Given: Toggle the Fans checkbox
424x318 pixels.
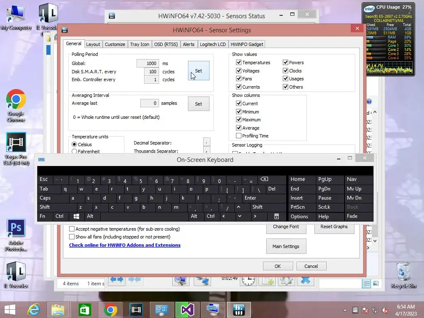Looking at the screenshot, I should (x=238, y=78).
